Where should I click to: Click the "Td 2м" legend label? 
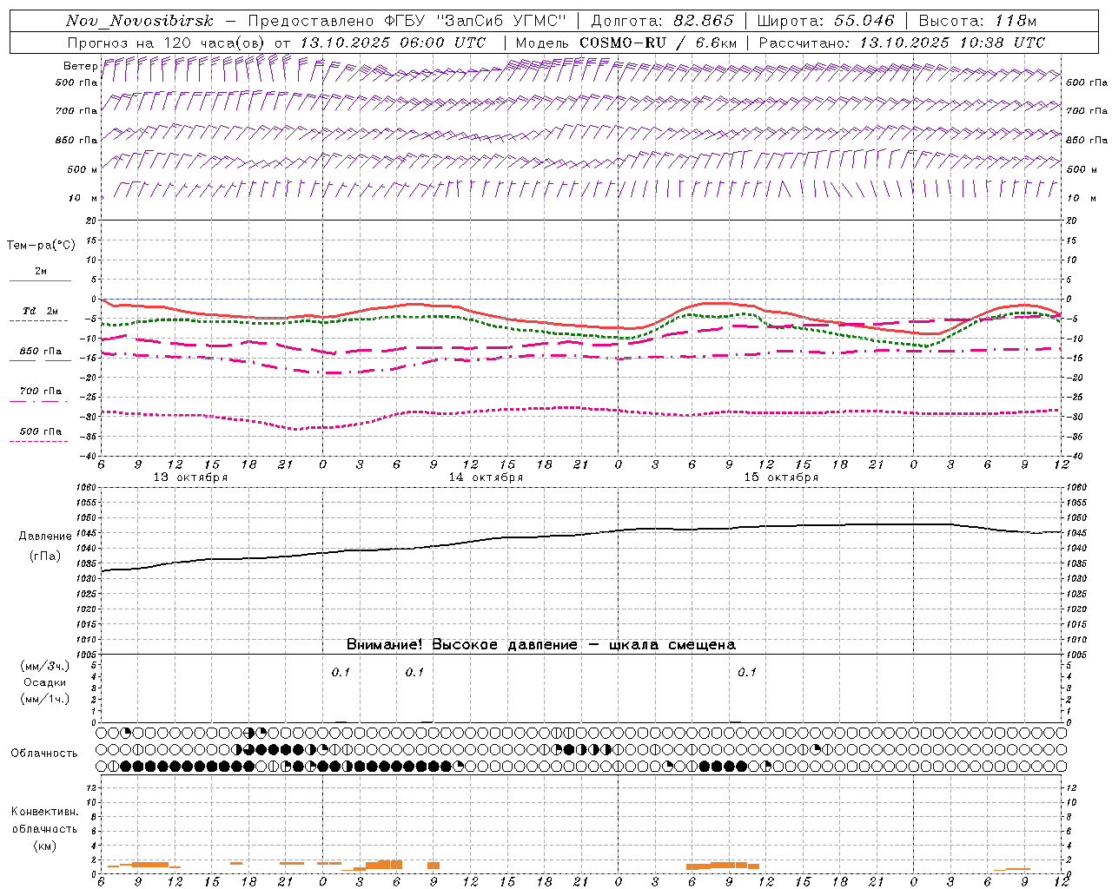click(x=40, y=311)
